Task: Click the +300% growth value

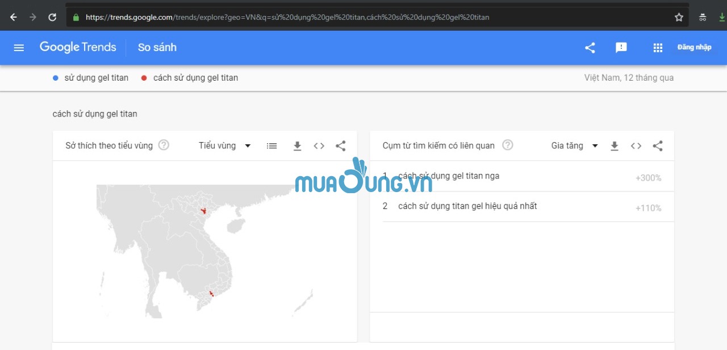Action: point(649,178)
